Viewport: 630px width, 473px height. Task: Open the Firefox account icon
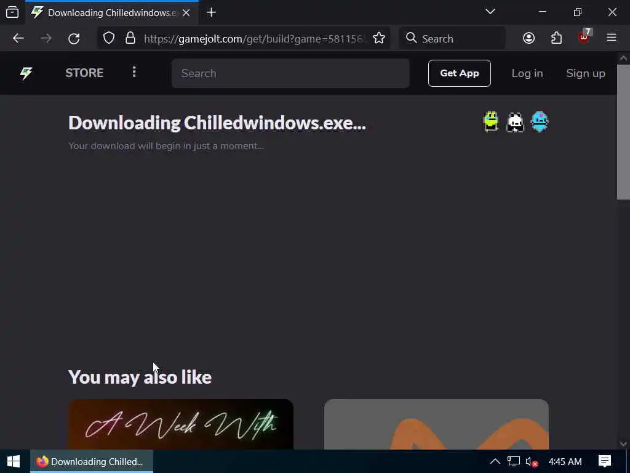528,38
